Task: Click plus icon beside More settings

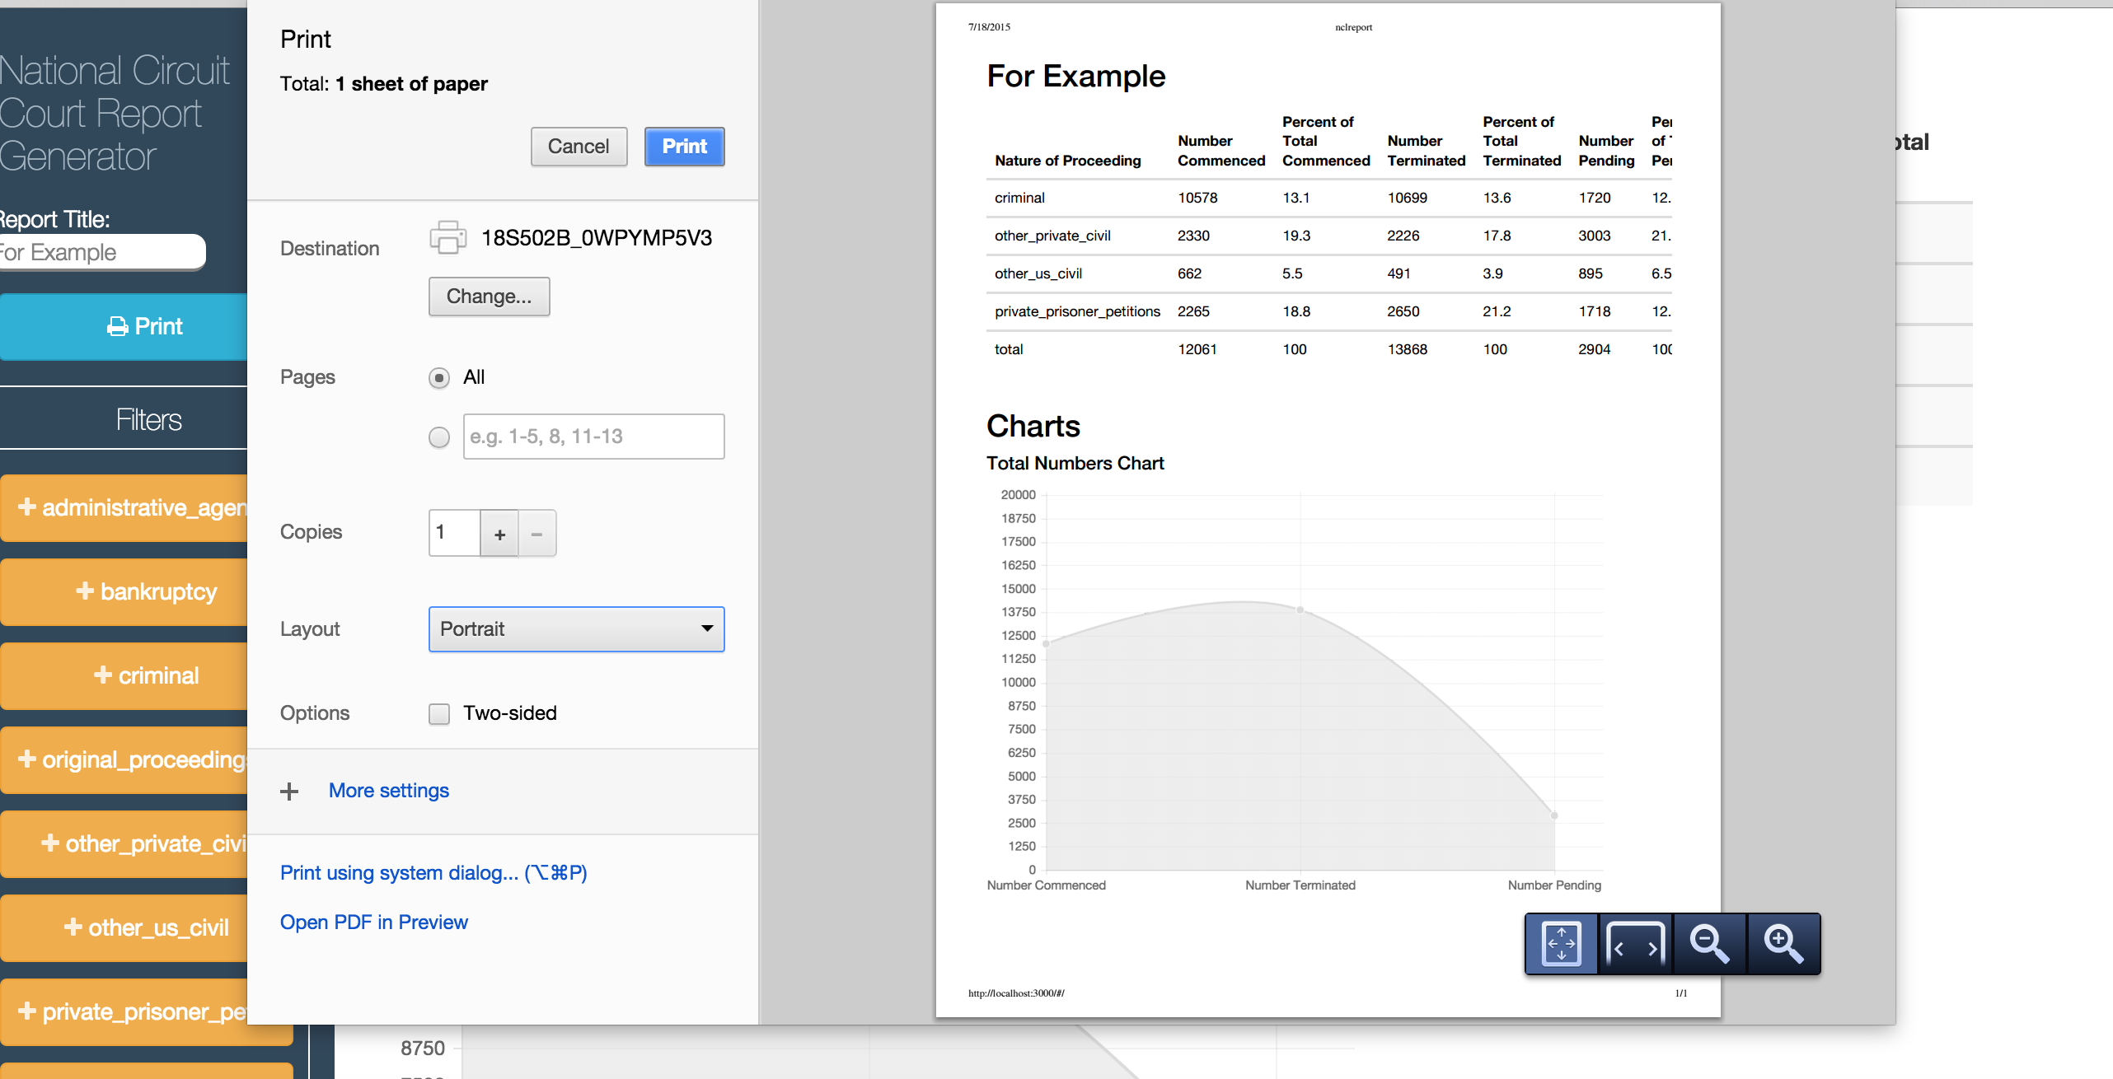Action: pos(289,792)
